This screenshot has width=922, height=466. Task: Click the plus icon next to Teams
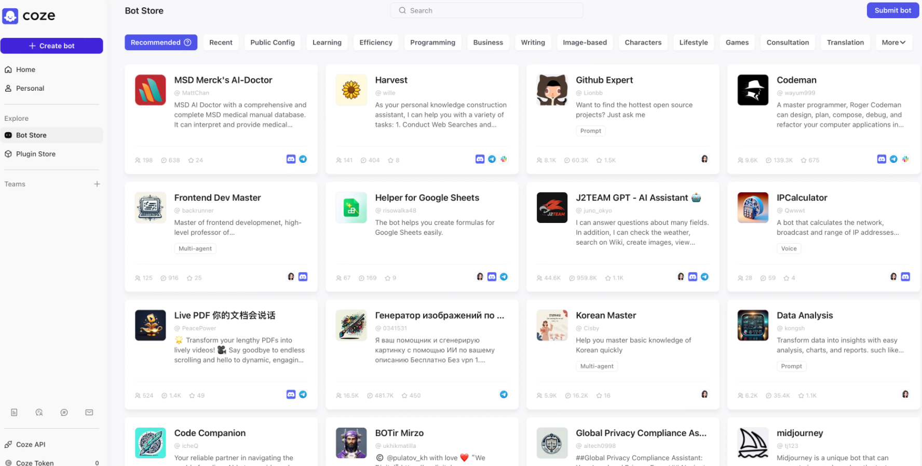pyautogui.click(x=97, y=184)
